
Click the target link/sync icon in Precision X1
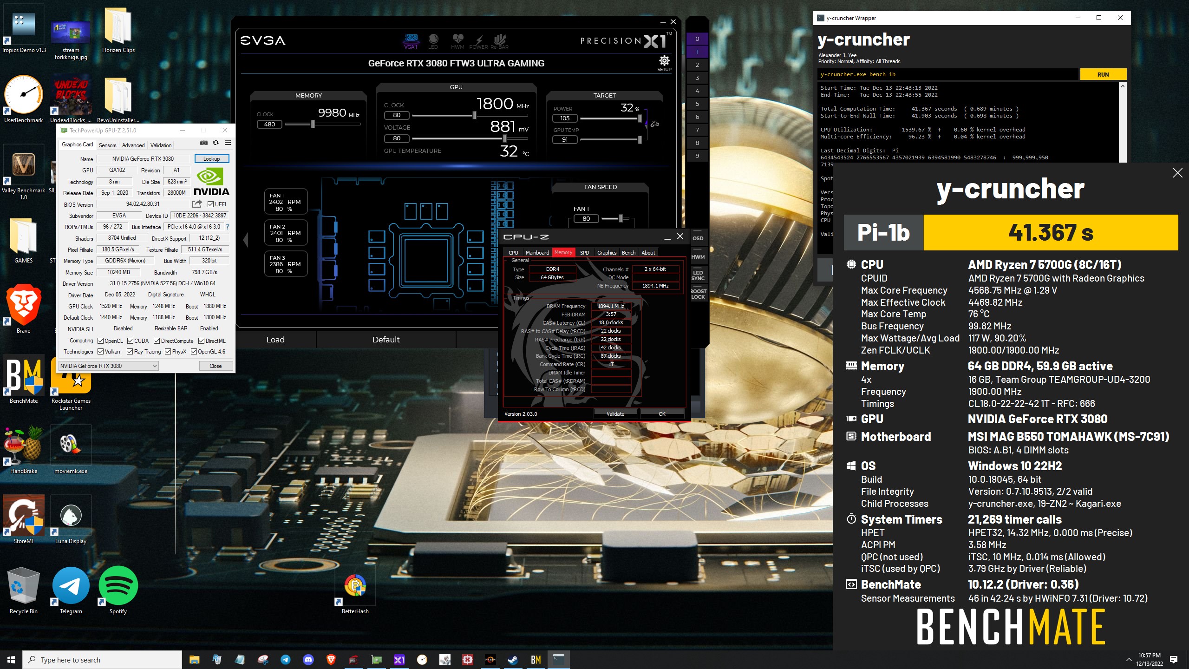click(x=654, y=124)
